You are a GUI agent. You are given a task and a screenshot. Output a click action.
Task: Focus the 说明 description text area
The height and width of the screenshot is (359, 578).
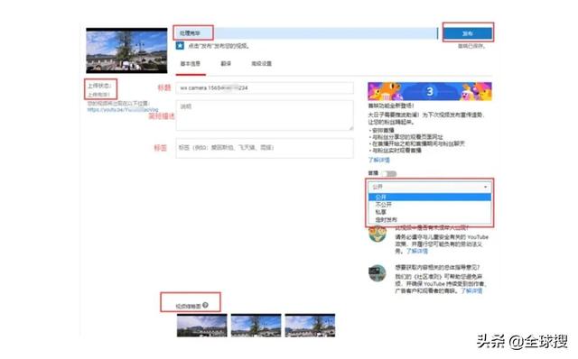pyautogui.click(x=265, y=115)
